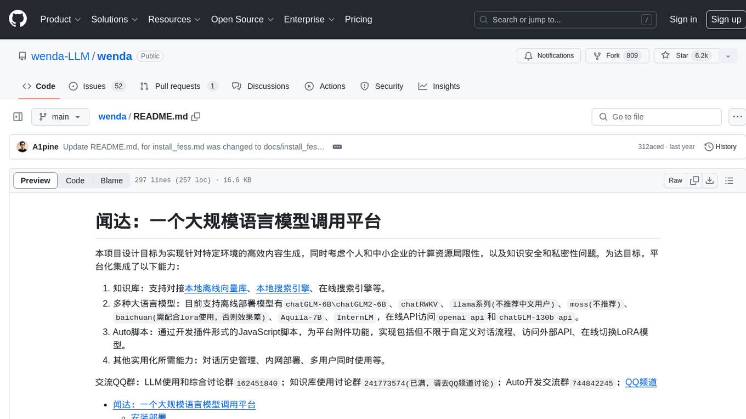The height and width of the screenshot is (419, 746).
Task: Open the A1pine author link
Action: 46,146
